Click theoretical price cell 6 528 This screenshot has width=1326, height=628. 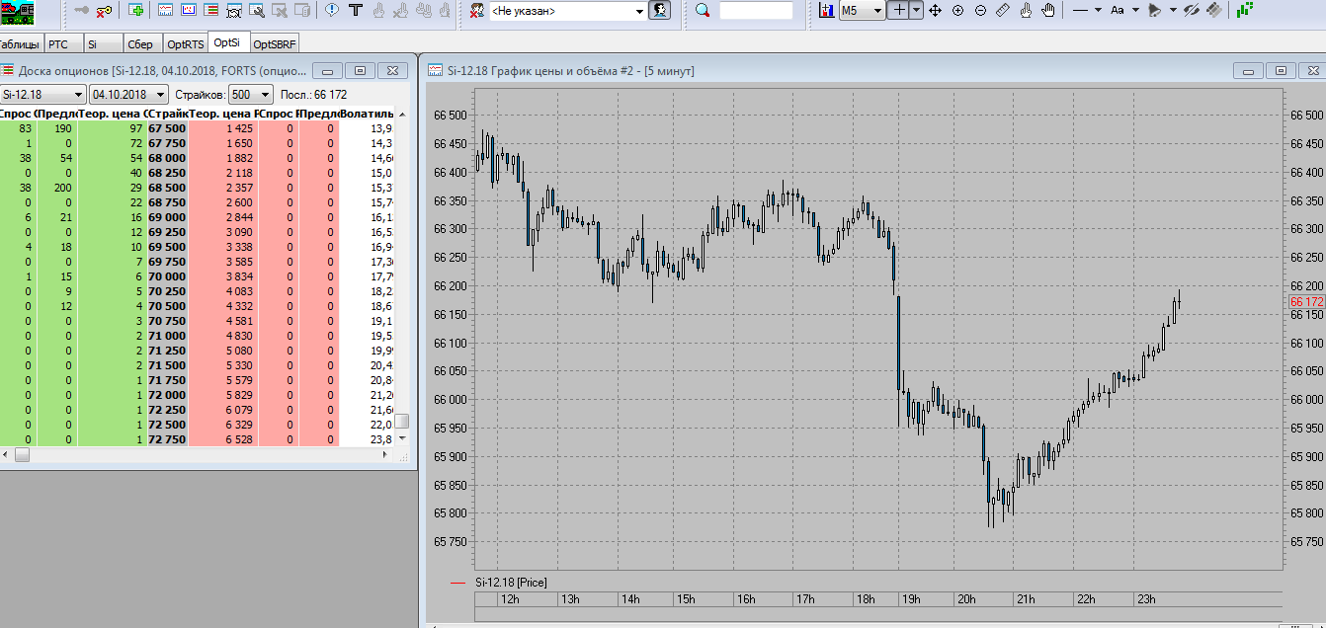coord(223,439)
